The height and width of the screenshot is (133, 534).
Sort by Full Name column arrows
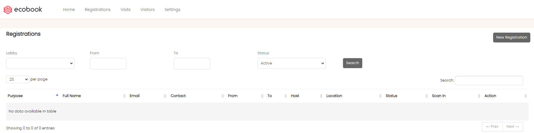[124, 96]
